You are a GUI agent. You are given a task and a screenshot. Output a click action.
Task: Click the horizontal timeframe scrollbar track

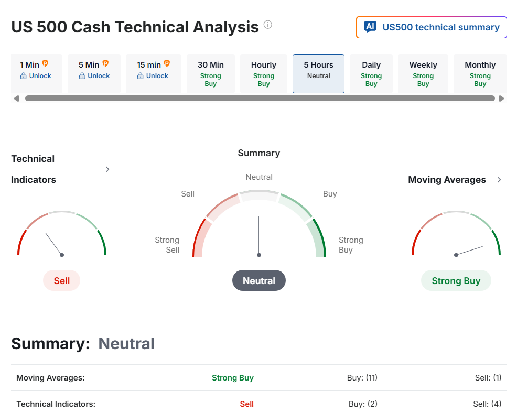(x=260, y=99)
